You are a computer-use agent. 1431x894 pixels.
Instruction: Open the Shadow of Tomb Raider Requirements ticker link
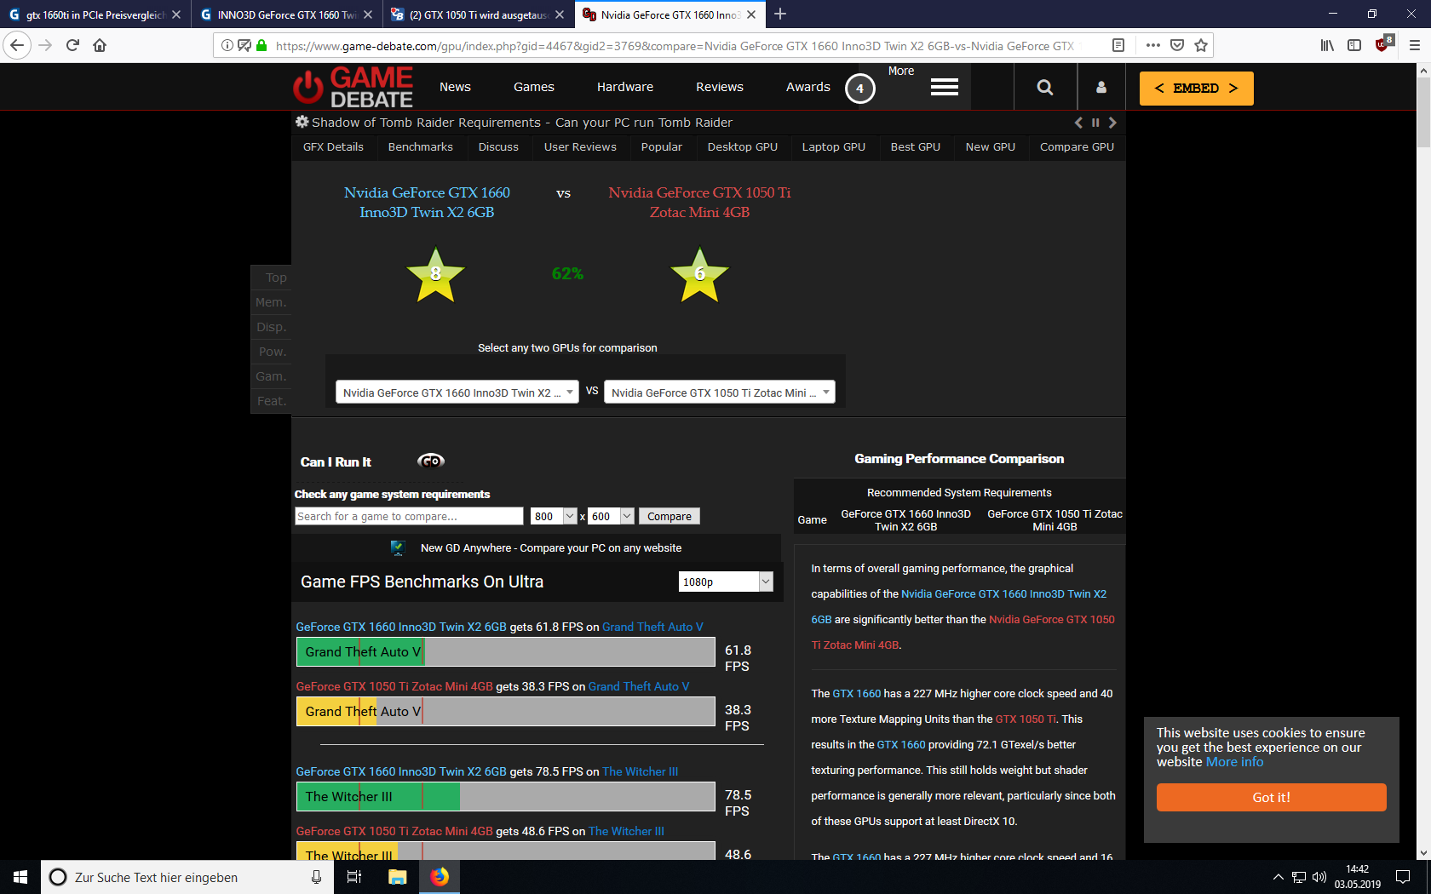(521, 123)
